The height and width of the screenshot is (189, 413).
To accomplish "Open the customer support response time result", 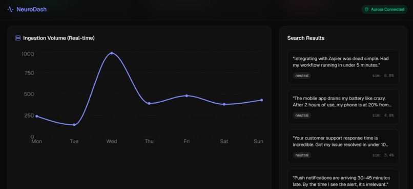I will click(343, 147).
